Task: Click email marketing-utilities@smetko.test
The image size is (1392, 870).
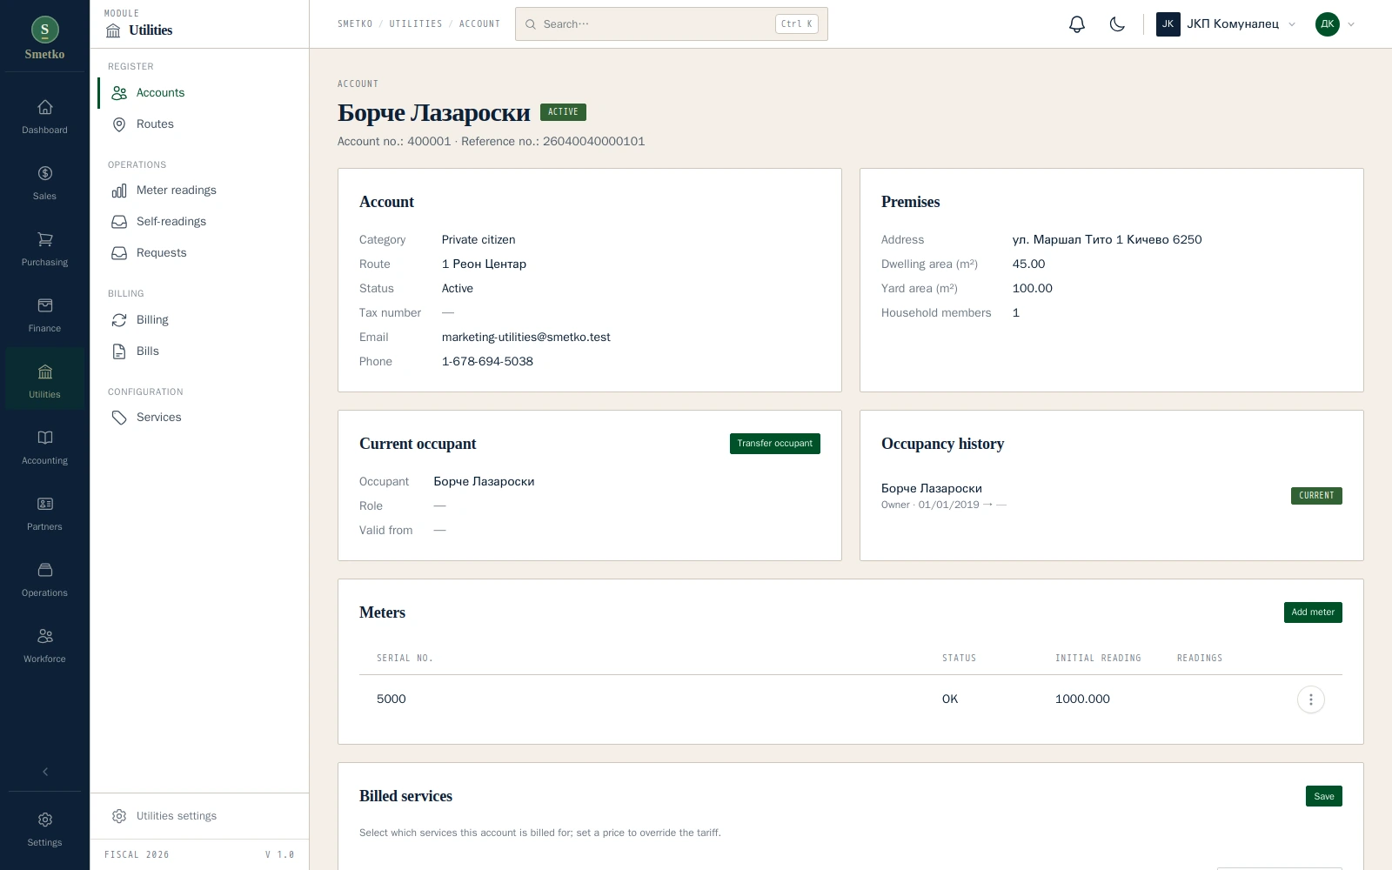Action: tap(525, 338)
